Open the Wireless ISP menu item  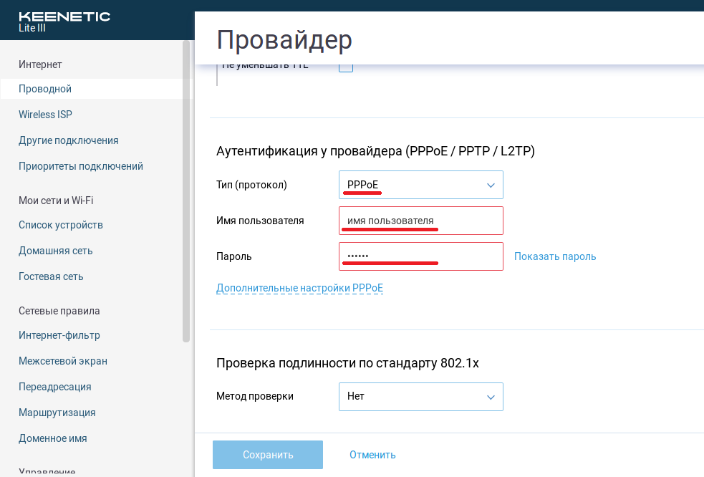point(45,115)
